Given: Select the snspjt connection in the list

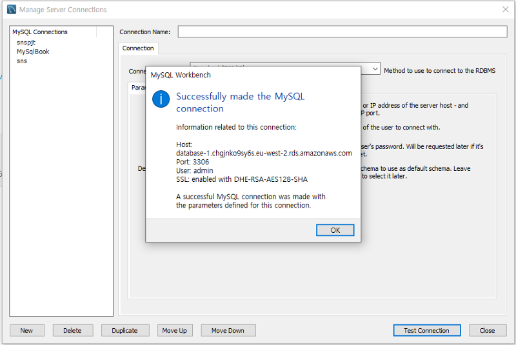Looking at the screenshot, I should pos(26,43).
